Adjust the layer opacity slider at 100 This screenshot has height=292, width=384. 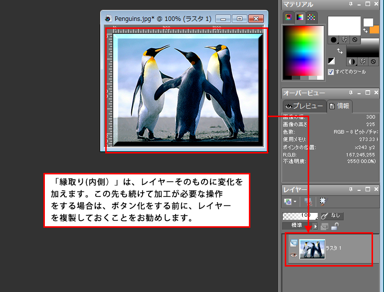300,216
